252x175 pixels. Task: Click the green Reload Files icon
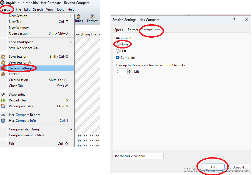[x=3, y=100]
